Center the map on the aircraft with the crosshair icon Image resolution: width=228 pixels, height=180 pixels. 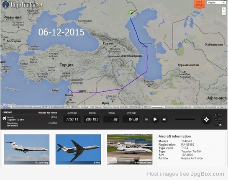point(206,120)
